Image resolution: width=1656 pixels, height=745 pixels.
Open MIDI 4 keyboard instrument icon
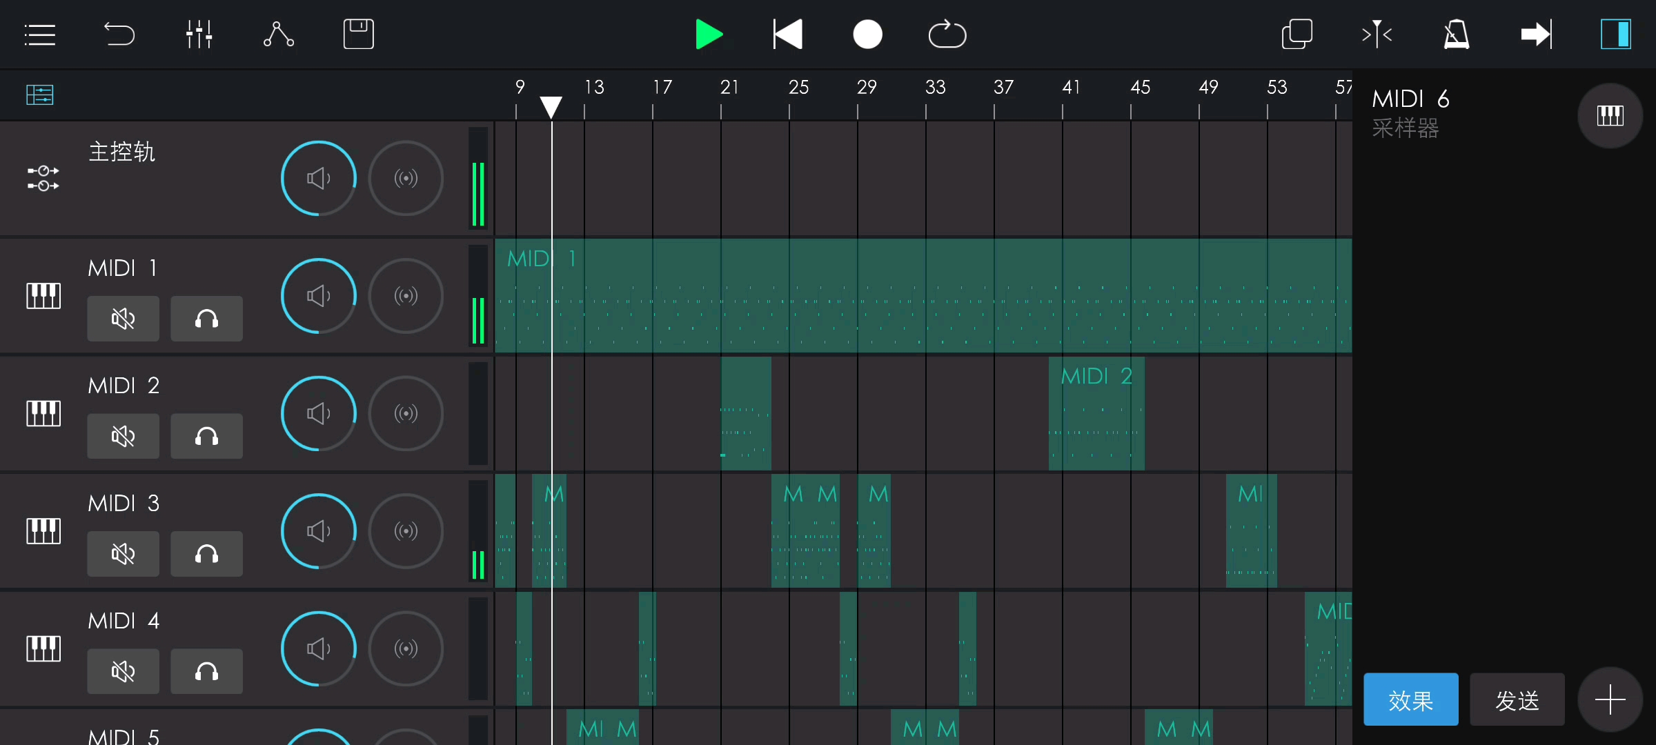point(43,648)
